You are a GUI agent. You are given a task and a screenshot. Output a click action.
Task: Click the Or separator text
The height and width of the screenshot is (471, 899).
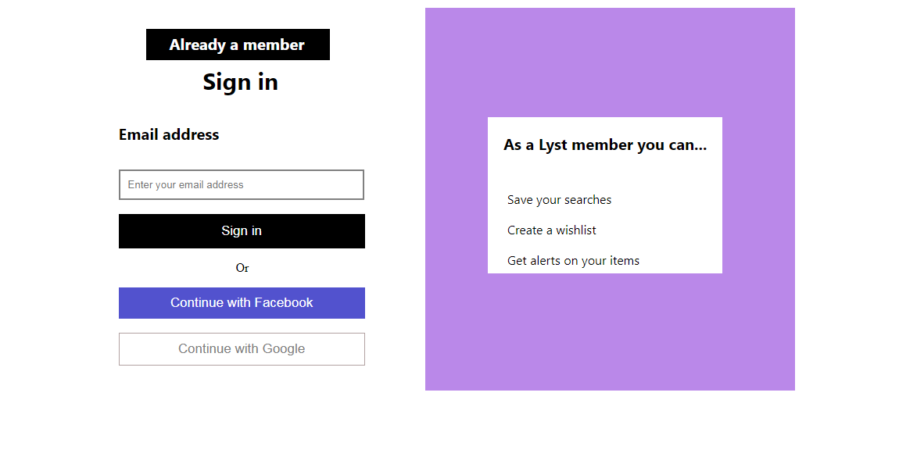[242, 268]
